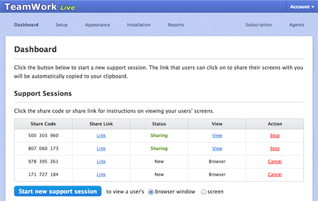Image resolution: width=318 pixels, height=201 pixels.
Task: Go to the Setup tab
Action: (62, 25)
